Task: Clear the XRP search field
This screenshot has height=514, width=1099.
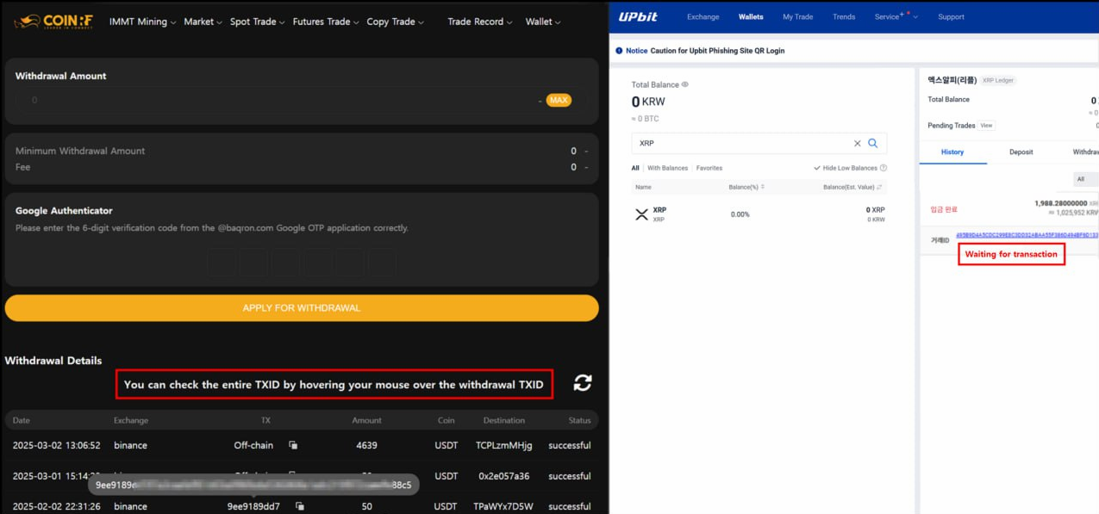Action: coord(857,144)
